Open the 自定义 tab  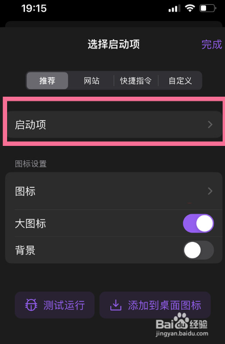pos(180,81)
